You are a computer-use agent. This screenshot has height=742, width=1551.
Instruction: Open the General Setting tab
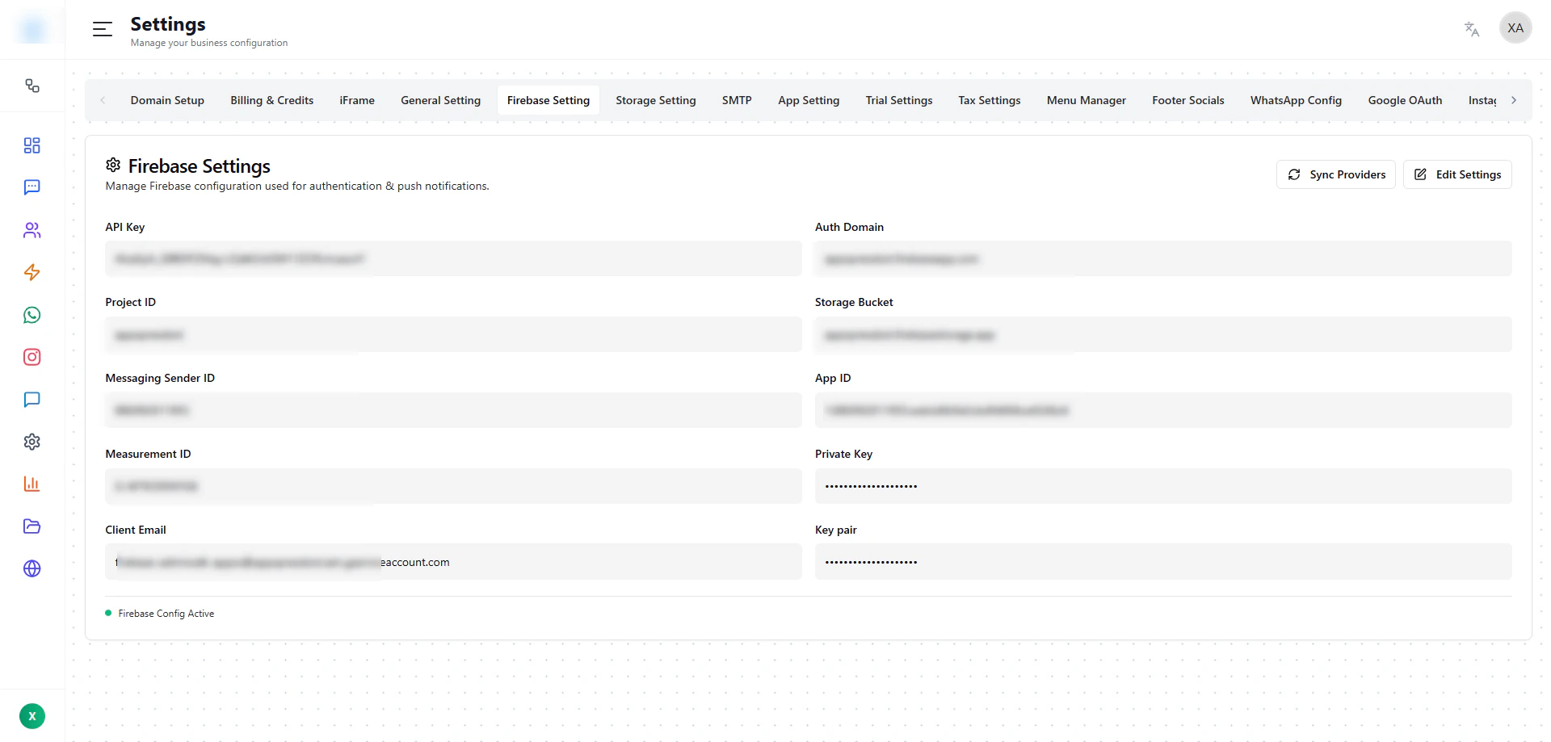[441, 100]
